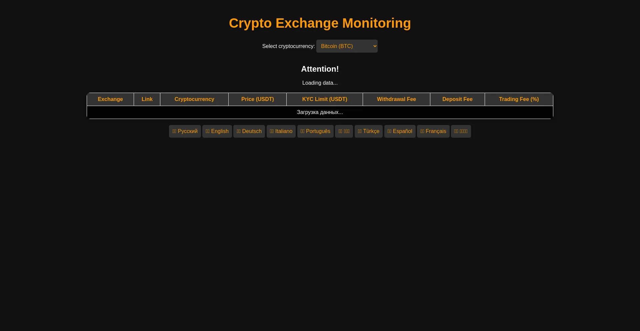Screen dimensions: 640x331
Task: Click the Price (USDT) column header
Action: (x=257, y=99)
